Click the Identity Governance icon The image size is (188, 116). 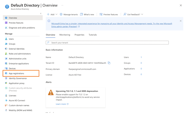point(6,78)
